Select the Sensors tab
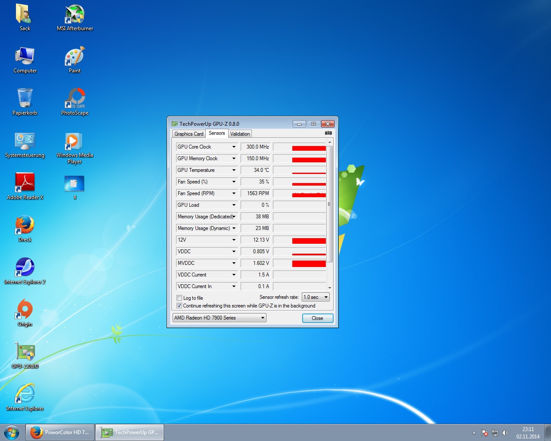 [217, 133]
